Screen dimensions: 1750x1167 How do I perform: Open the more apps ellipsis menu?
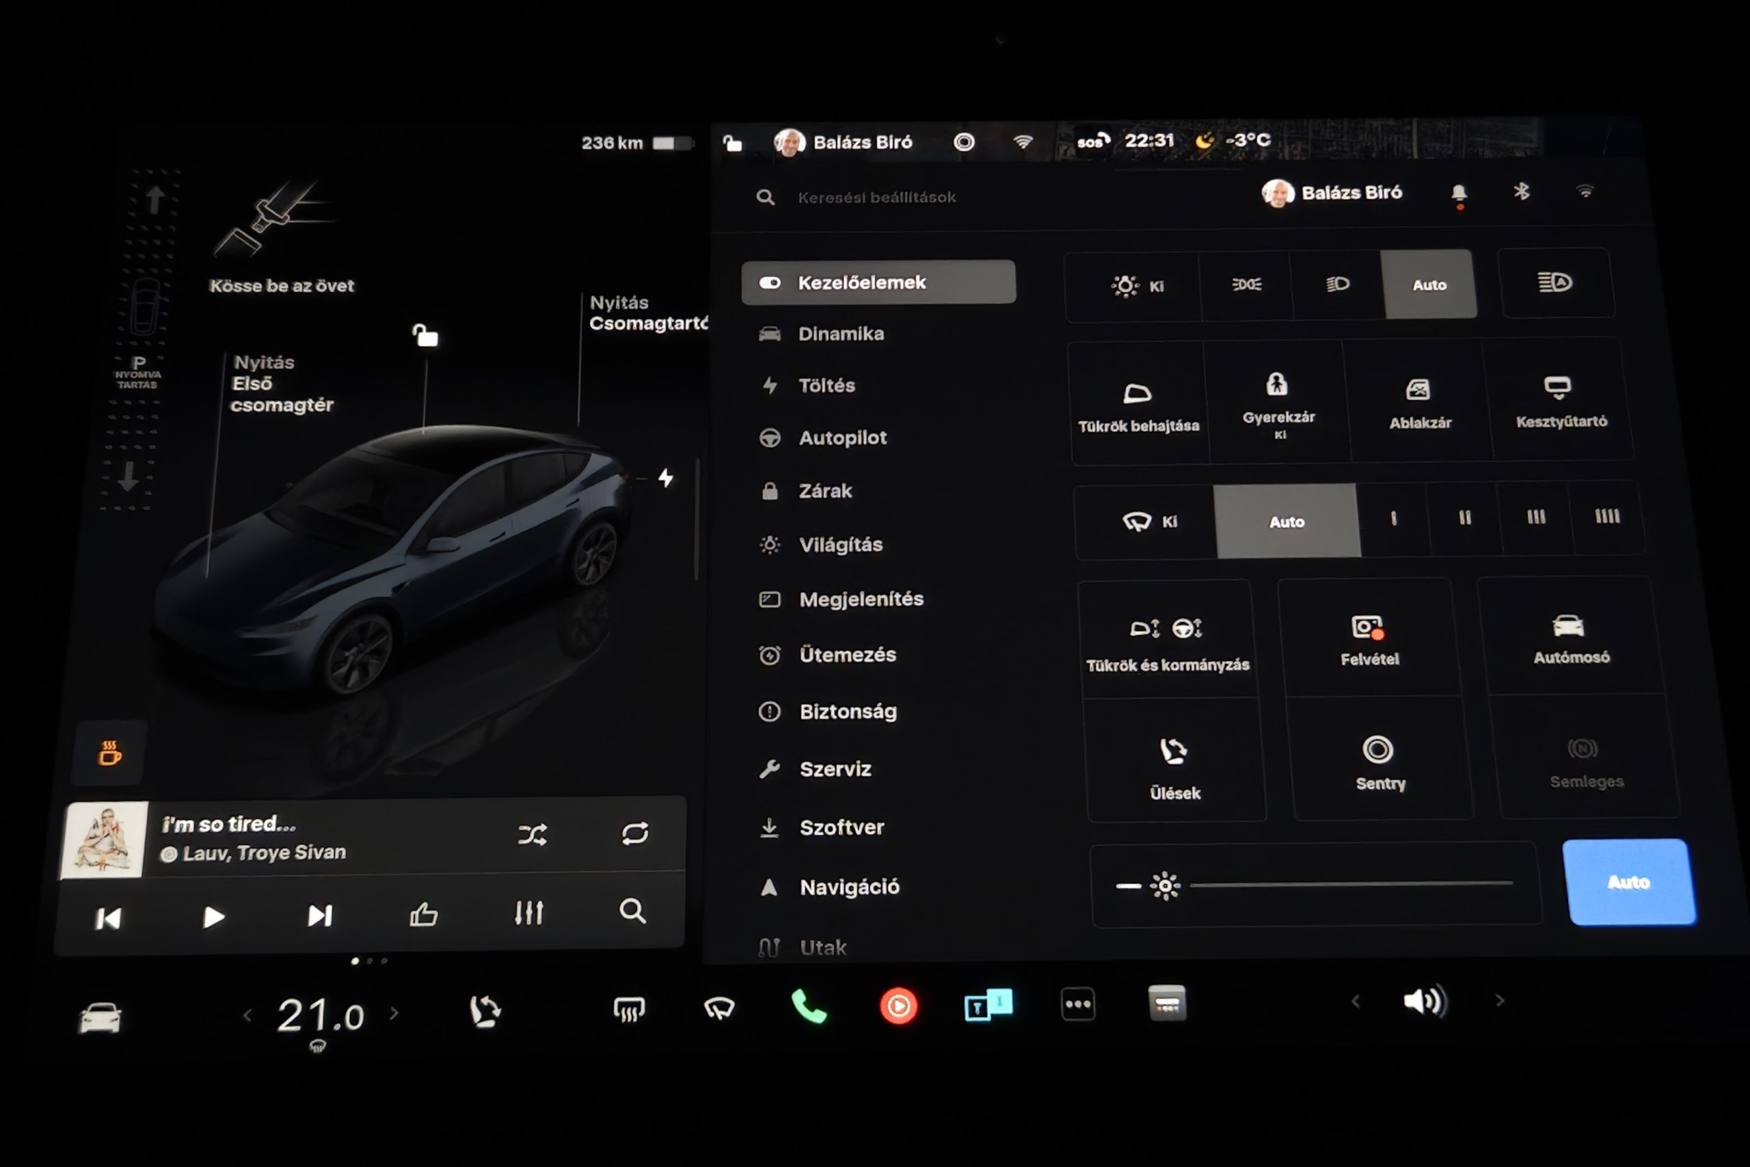tap(1077, 1005)
